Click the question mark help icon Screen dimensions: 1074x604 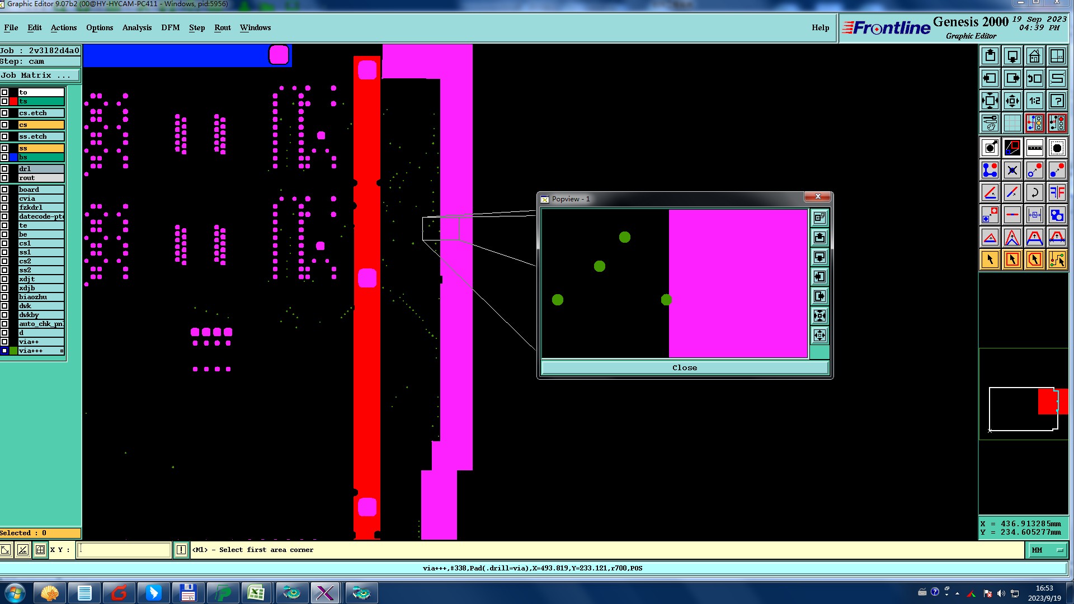(1057, 101)
